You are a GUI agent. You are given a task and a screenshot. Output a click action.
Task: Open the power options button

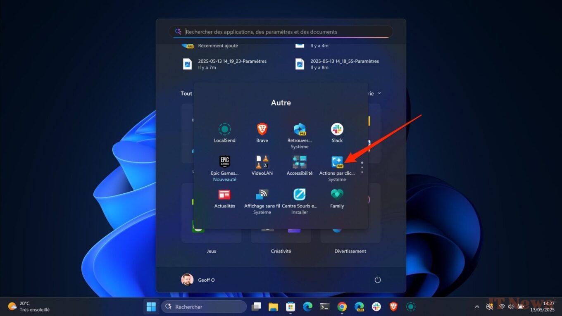point(377,280)
